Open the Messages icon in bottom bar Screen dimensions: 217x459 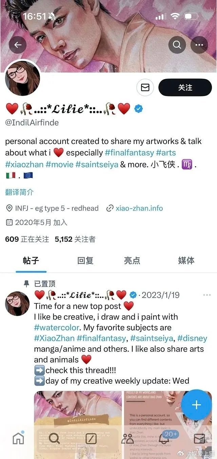coord(199,438)
